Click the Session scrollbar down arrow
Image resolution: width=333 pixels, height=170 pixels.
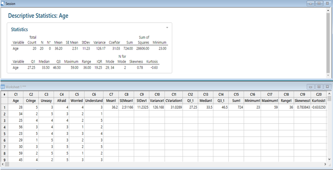pyautogui.click(x=328, y=76)
